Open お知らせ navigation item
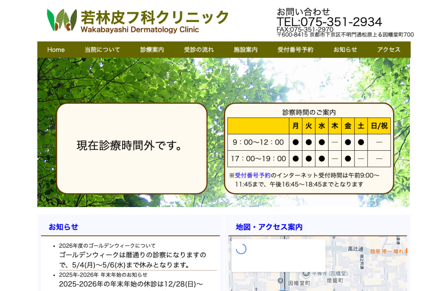 pos(345,50)
